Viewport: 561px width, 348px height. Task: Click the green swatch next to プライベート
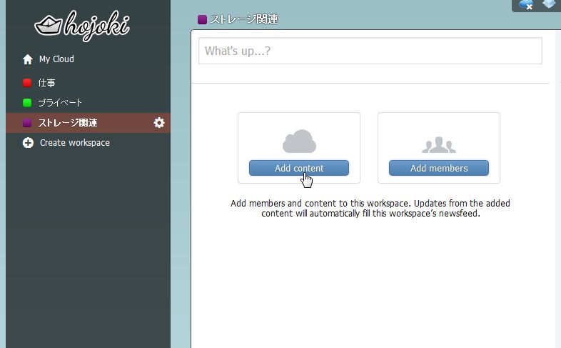27,103
